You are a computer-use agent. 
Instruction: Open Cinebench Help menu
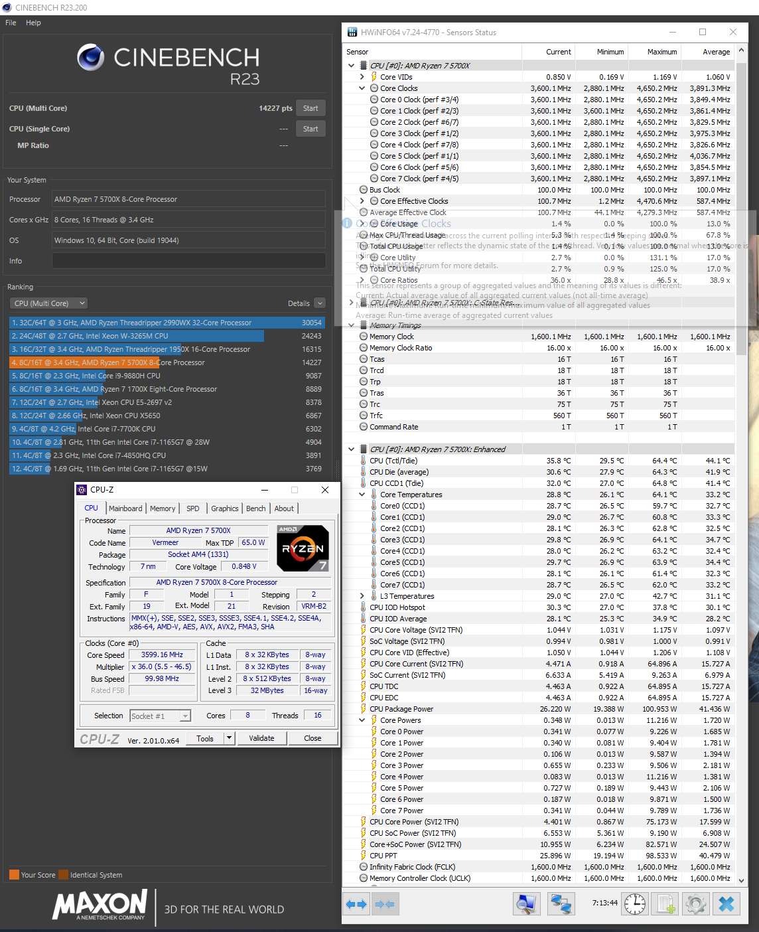33,23
